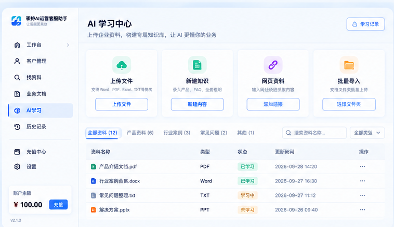Click the 未学习 status badge
Screen dimensions: 394x227
(247, 210)
